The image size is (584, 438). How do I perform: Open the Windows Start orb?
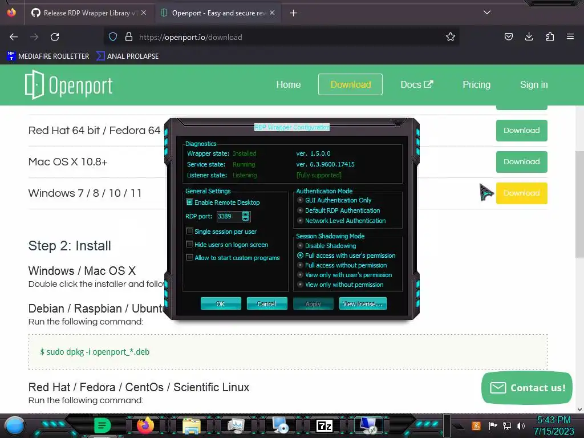pos(14,425)
